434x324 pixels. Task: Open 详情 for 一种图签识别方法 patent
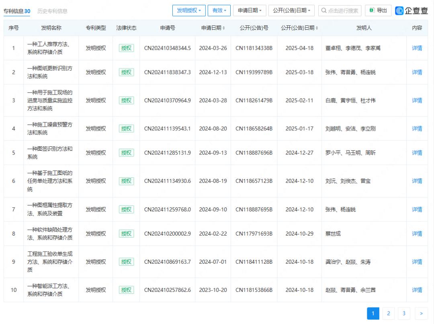pos(417,153)
